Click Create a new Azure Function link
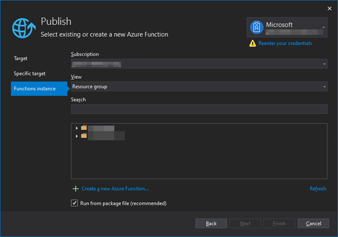Screen dimensions: 338x237 coord(115,189)
